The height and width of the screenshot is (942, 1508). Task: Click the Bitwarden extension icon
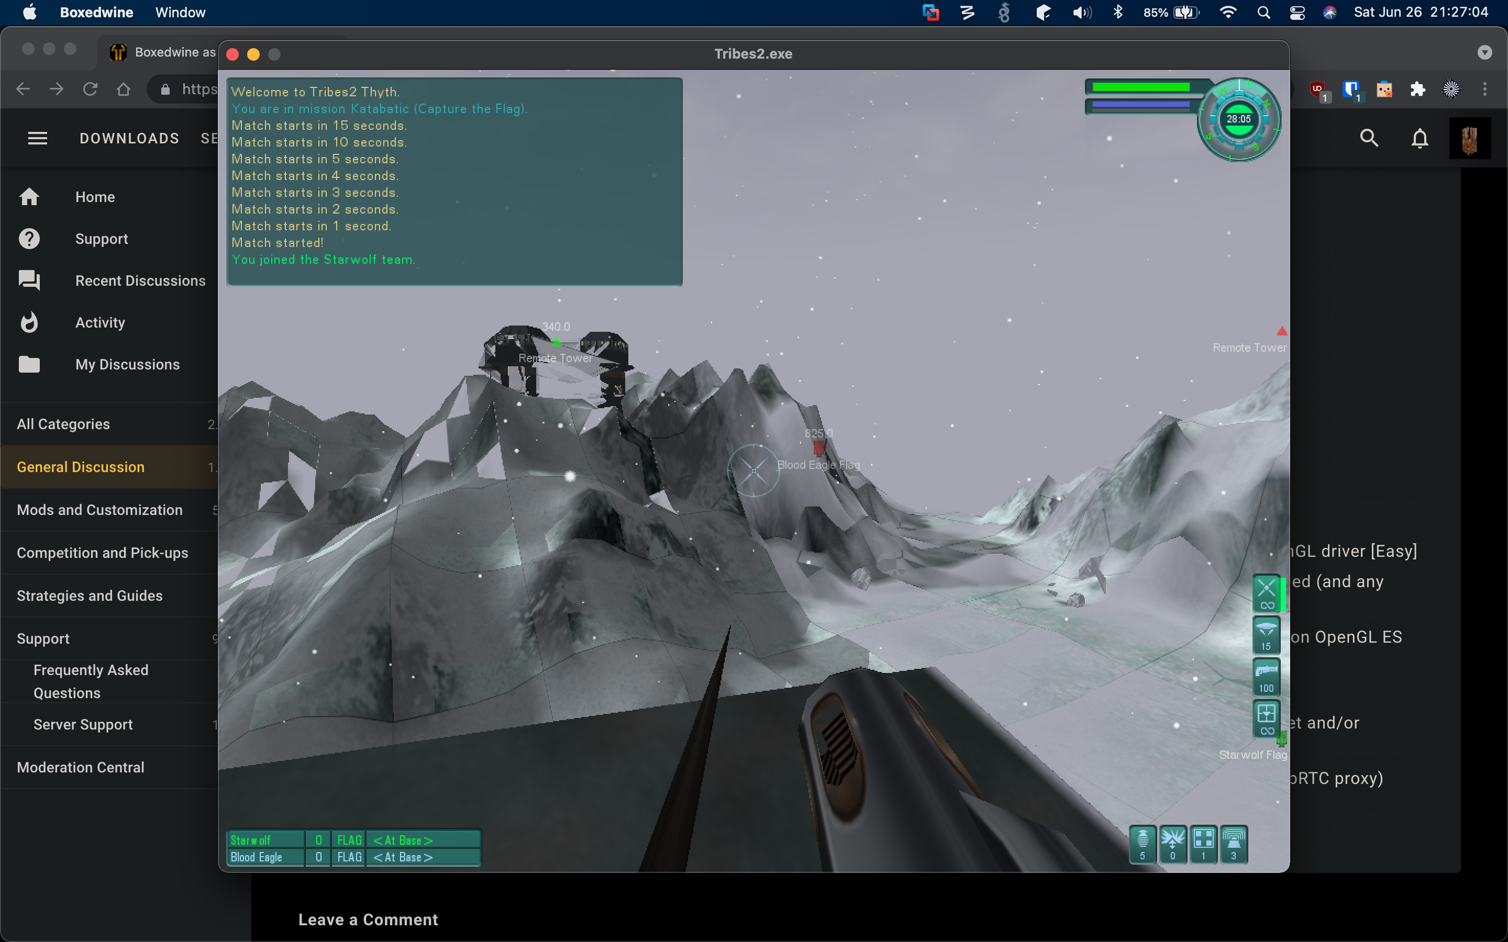(x=1351, y=91)
